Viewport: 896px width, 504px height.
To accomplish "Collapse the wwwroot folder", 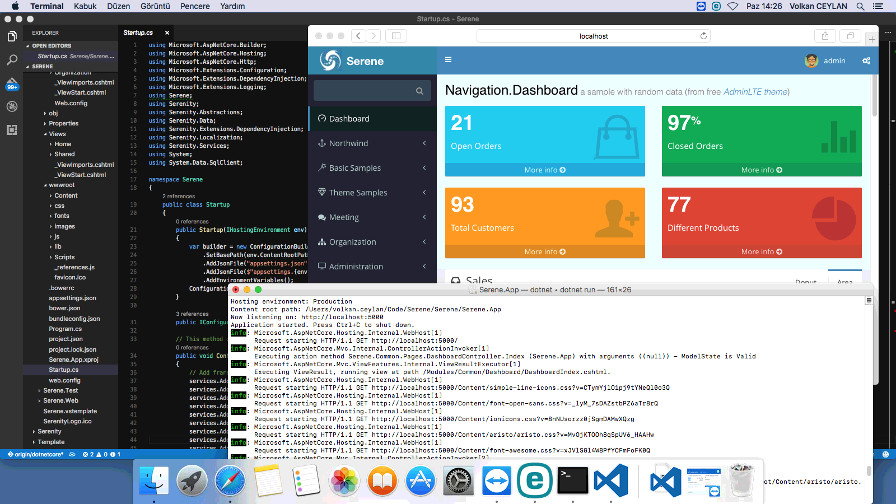I will tap(62, 185).
